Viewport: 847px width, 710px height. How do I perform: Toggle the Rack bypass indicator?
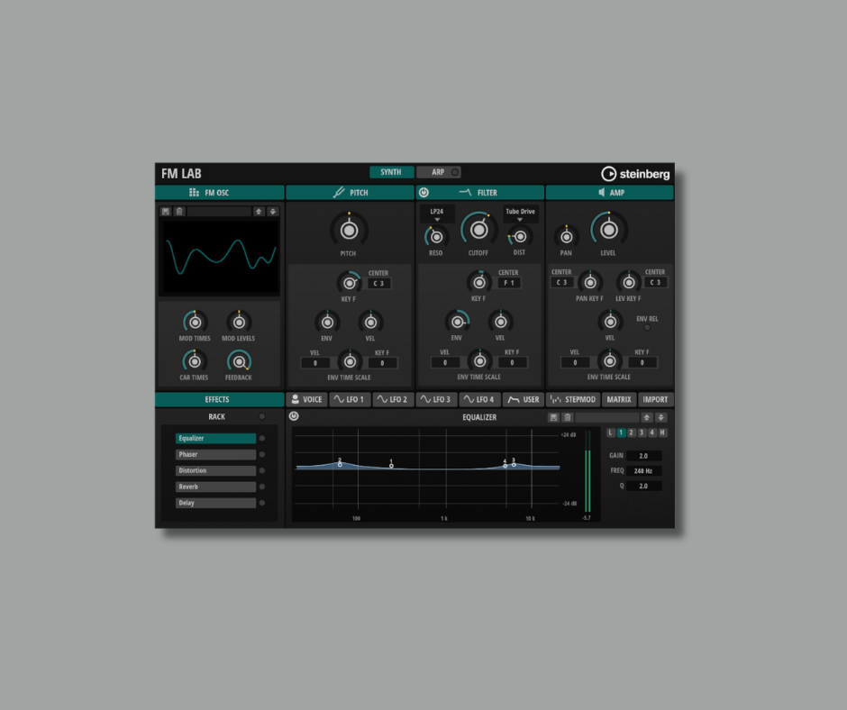tap(262, 416)
